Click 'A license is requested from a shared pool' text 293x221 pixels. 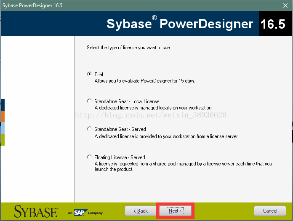tap(183, 166)
